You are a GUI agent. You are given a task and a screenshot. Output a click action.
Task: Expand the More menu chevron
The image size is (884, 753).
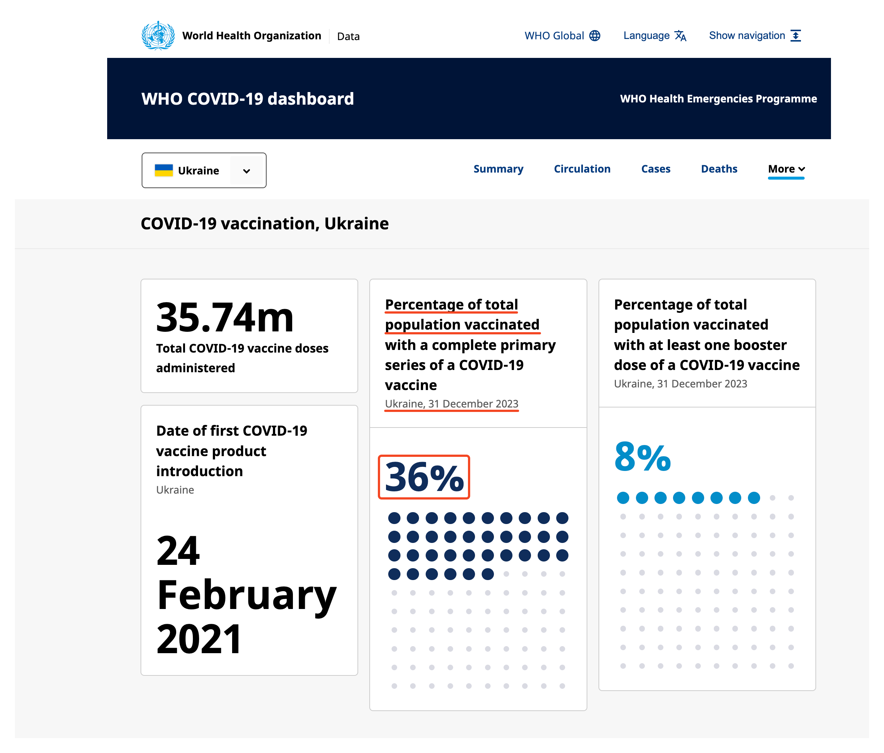point(801,169)
